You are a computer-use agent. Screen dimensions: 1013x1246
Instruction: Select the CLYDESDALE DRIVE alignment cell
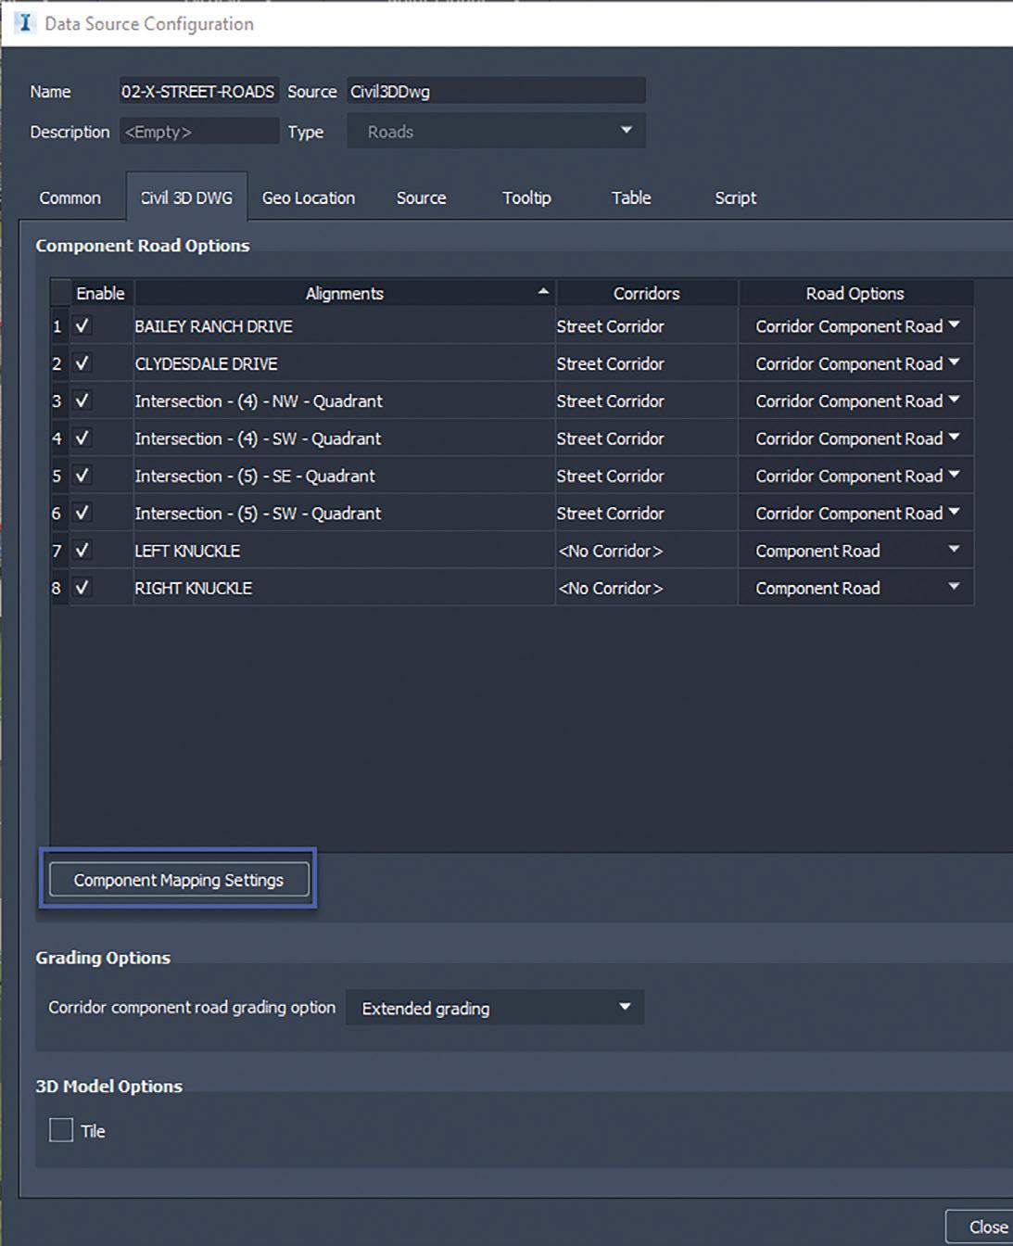[x=344, y=363]
